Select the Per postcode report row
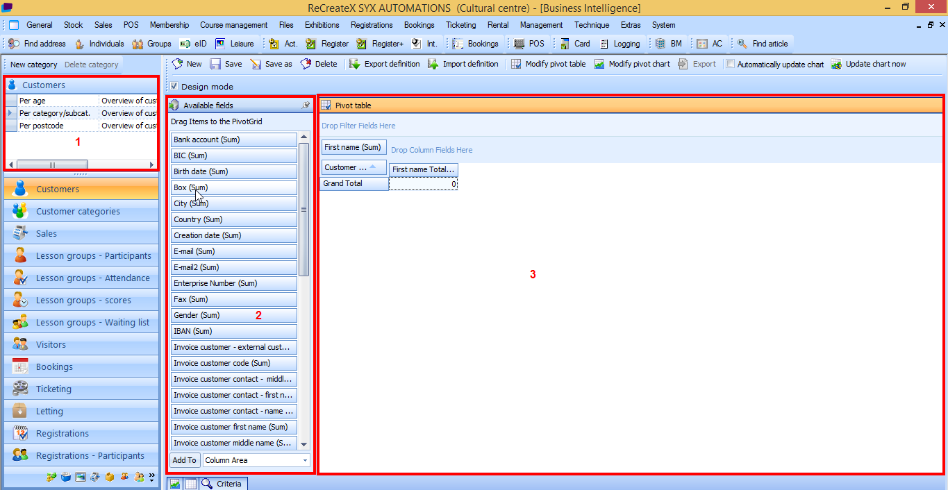Image resolution: width=948 pixels, height=490 pixels. 42,126
